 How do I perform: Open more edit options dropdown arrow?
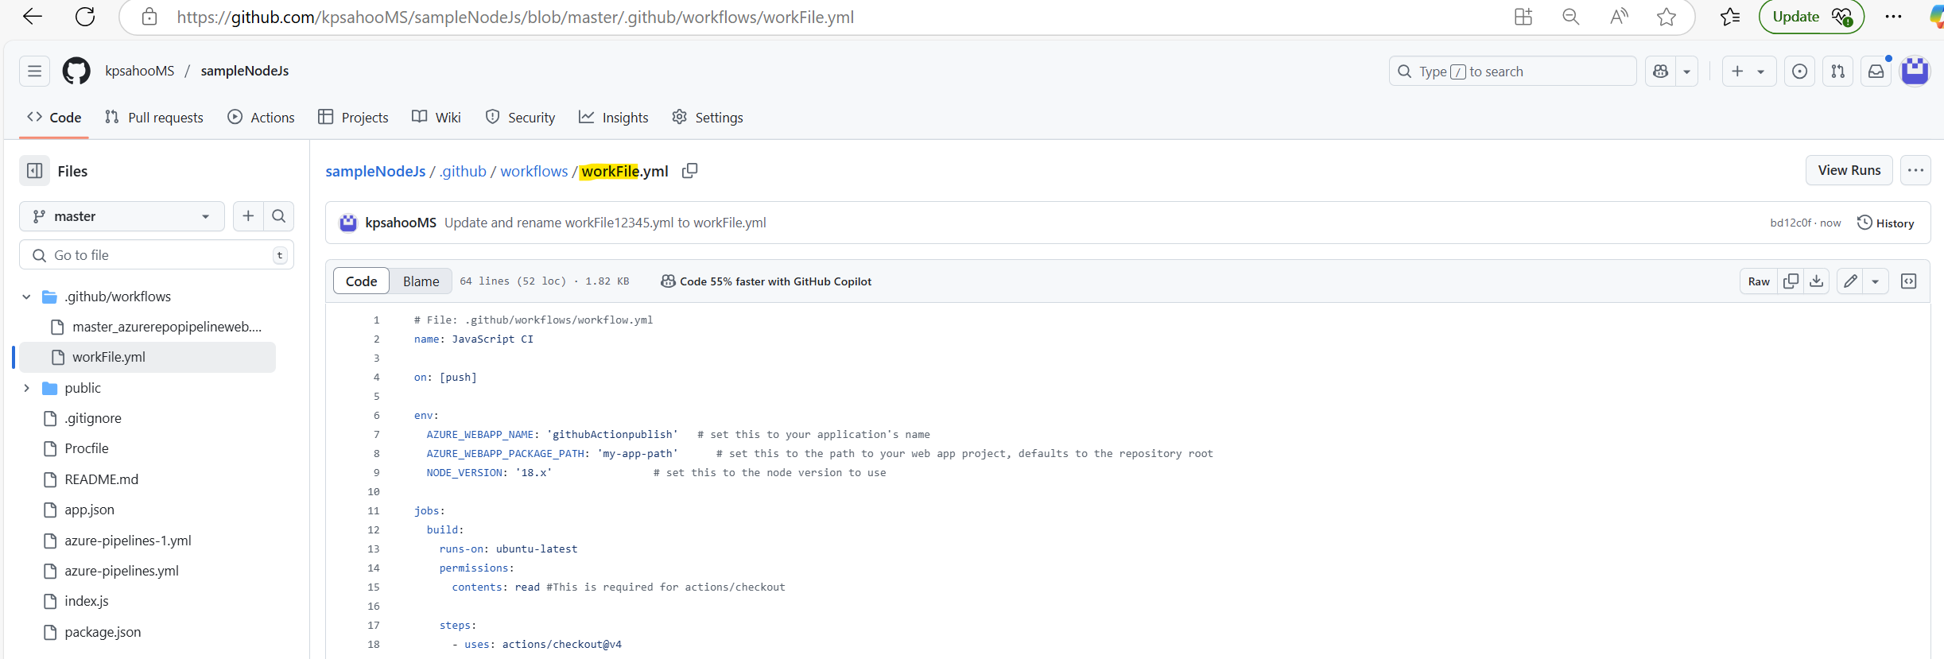pos(1876,281)
